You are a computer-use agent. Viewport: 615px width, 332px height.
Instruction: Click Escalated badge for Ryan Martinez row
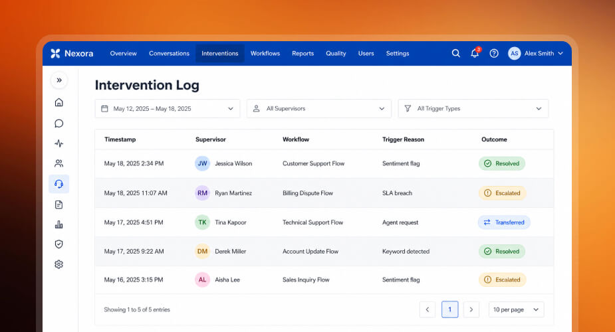(x=502, y=193)
